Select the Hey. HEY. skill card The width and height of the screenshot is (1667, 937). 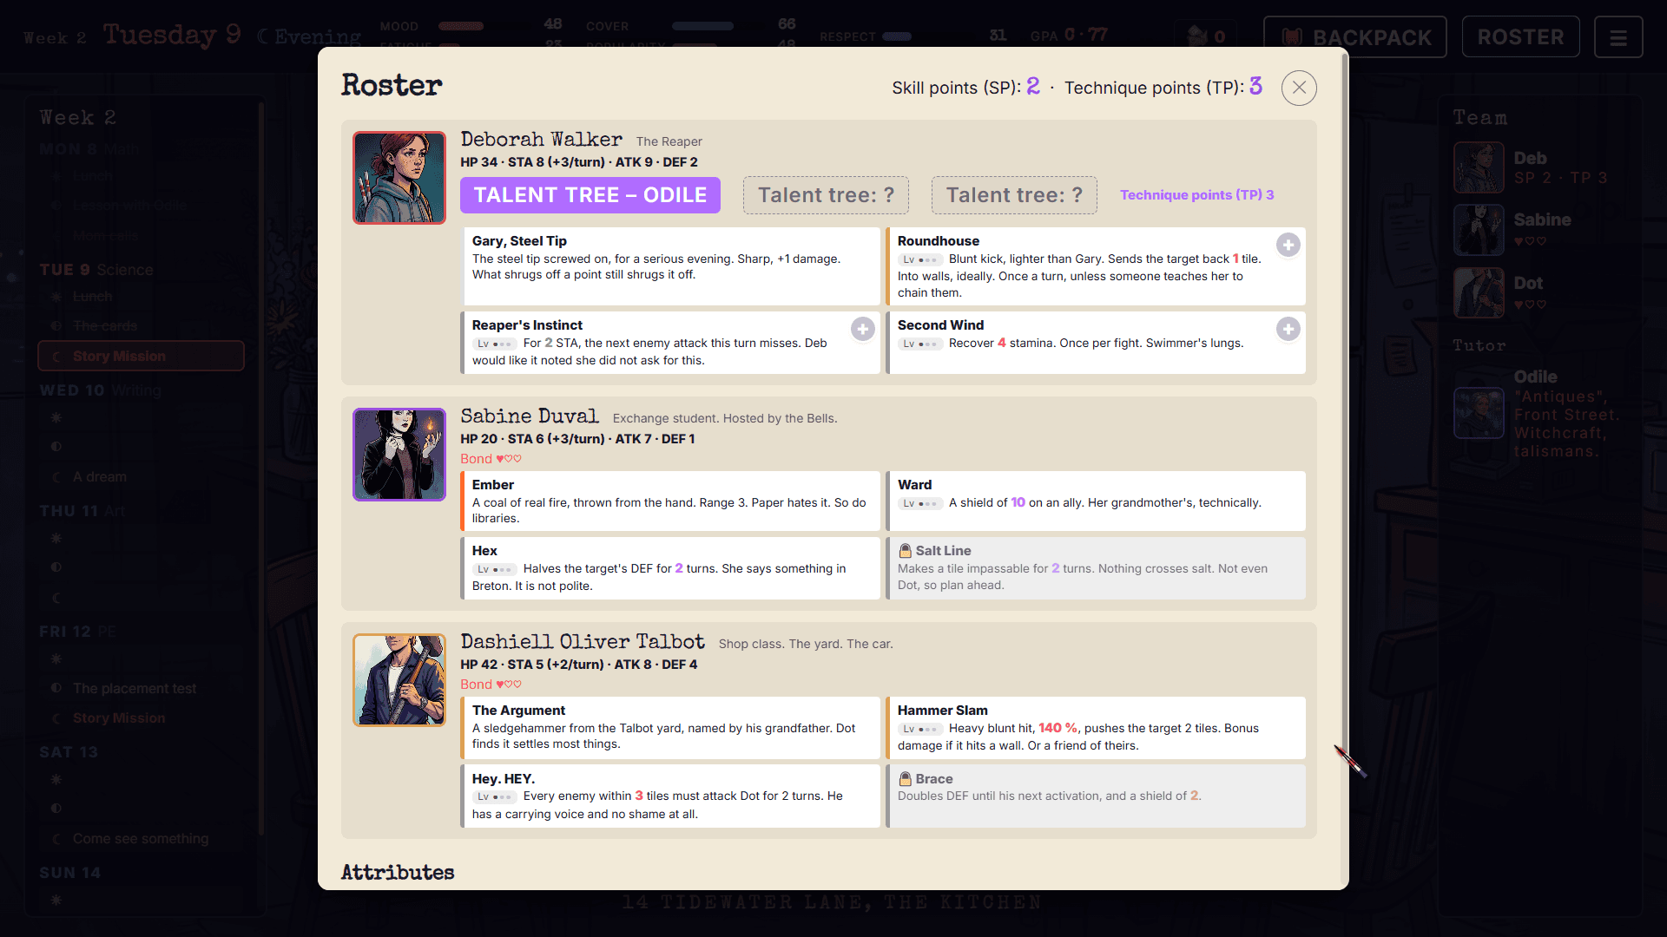[670, 796]
